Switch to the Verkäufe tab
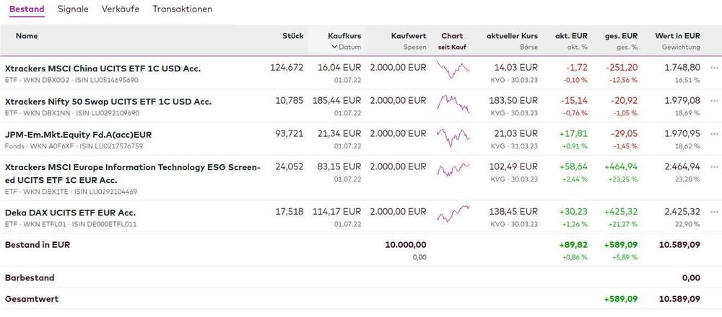The height and width of the screenshot is (317, 722). [121, 9]
